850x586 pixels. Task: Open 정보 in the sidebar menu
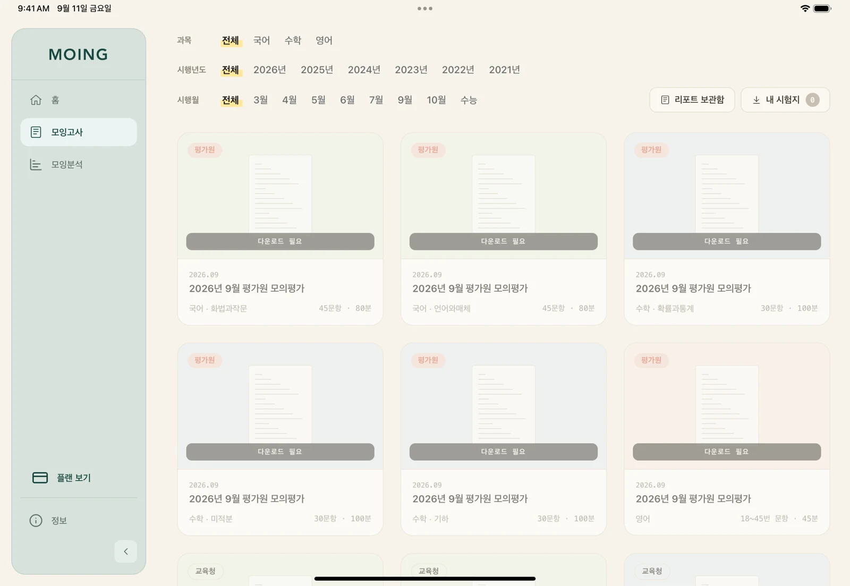pos(79,521)
